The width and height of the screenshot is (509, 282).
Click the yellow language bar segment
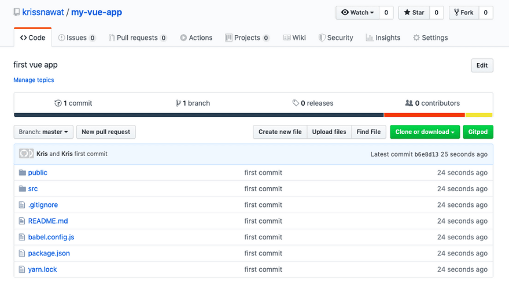pos(479,115)
